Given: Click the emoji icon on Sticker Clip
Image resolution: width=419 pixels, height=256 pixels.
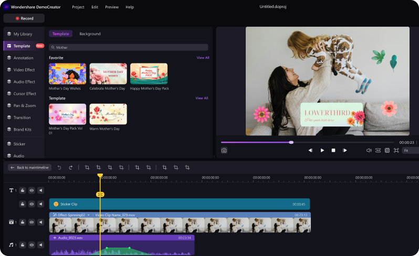Looking at the screenshot, I should (x=56, y=204).
